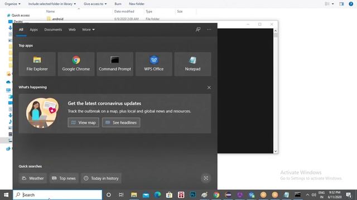
Task: Click scroll down arrow in console window
Action: tap(276, 151)
